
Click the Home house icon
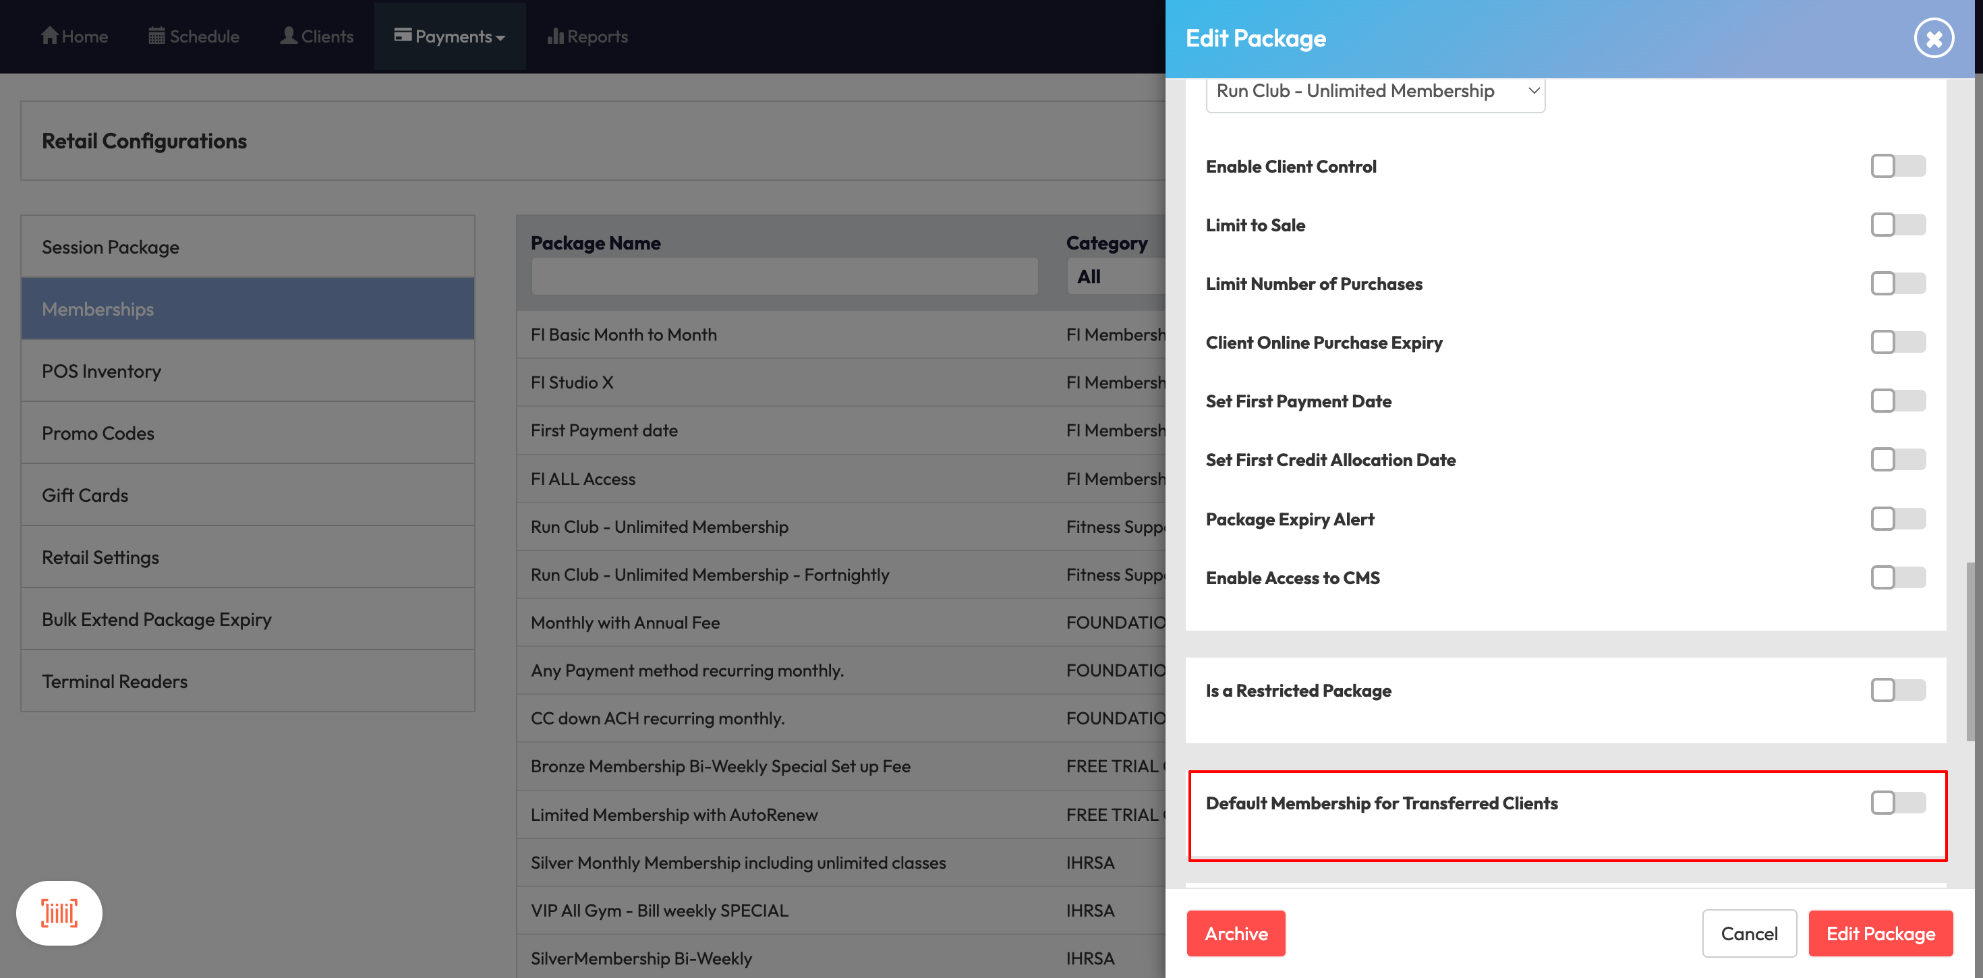click(49, 36)
